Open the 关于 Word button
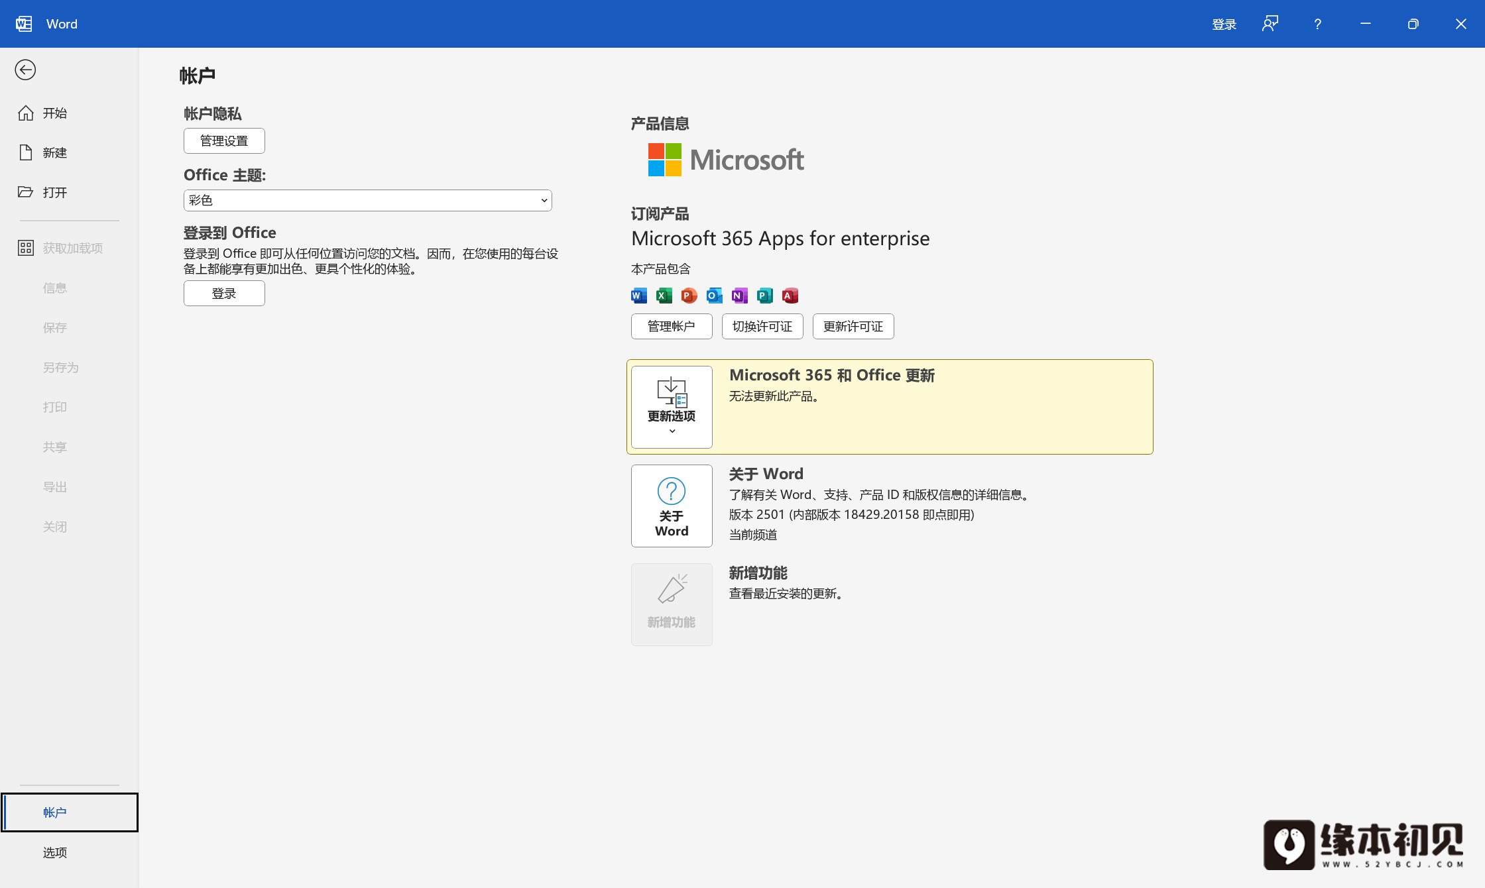1485x888 pixels. coord(672,506)
